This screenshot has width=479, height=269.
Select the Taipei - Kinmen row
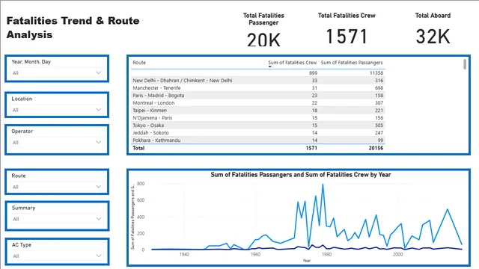[x=258, y=111]
